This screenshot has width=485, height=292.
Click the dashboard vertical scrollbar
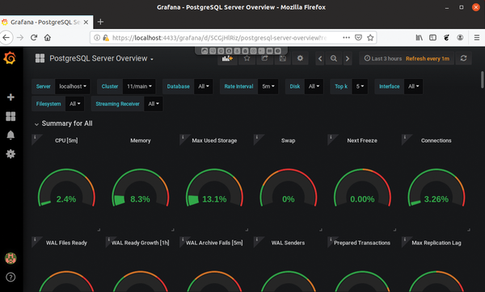[482, 80]
